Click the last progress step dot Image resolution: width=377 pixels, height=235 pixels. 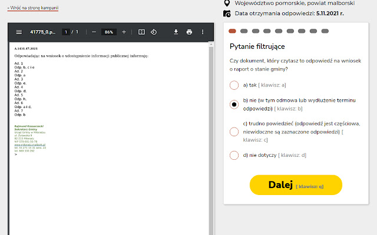[325, 31]
